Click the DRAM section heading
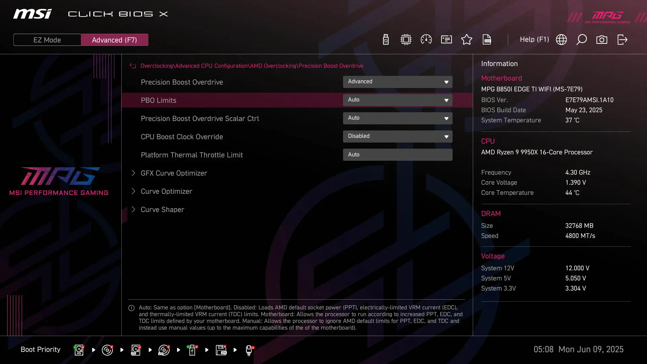647x364 pixels. (491, 213)
